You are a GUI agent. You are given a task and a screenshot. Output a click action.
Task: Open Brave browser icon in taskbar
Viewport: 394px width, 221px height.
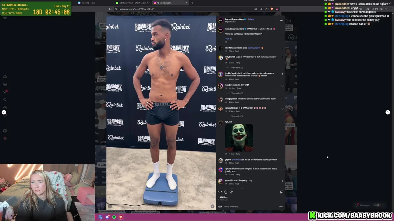point(121,217)
